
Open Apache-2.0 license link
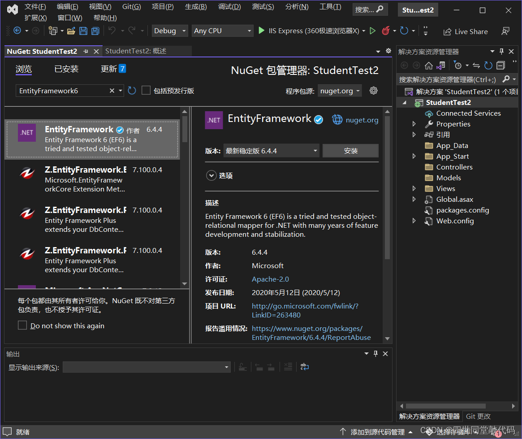point(270,279)
